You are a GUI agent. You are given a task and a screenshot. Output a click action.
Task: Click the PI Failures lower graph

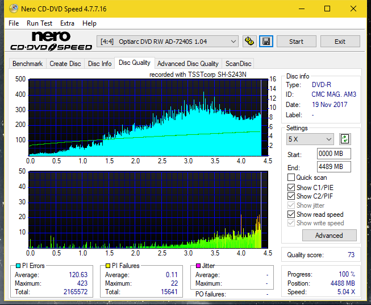pyautogui.click(x=148, y=209)
